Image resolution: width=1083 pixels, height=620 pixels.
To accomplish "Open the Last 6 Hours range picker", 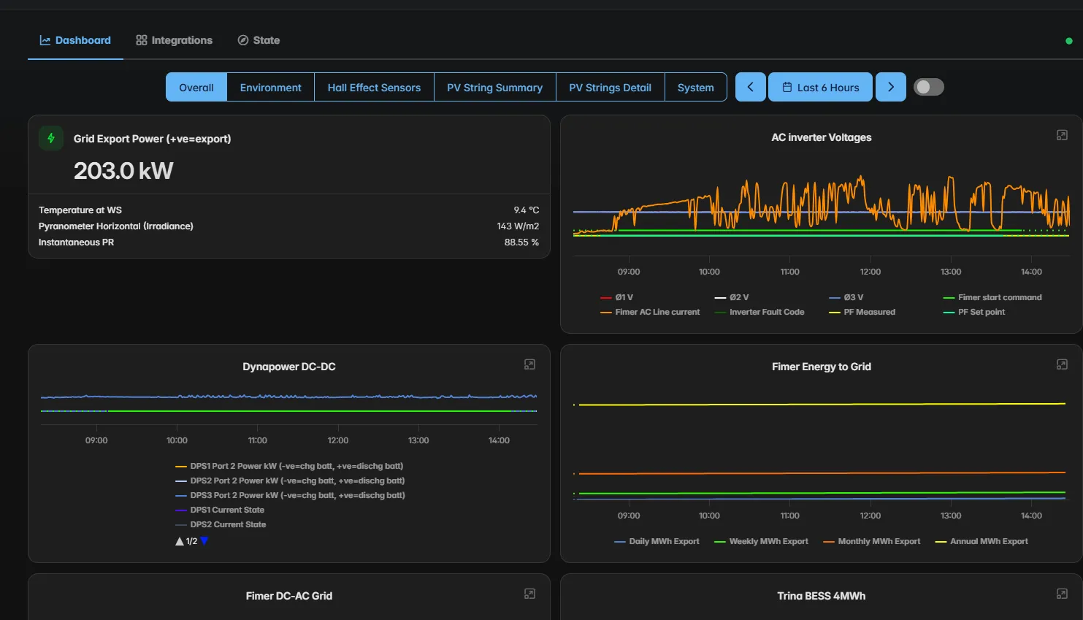I will tap(820, 87).
